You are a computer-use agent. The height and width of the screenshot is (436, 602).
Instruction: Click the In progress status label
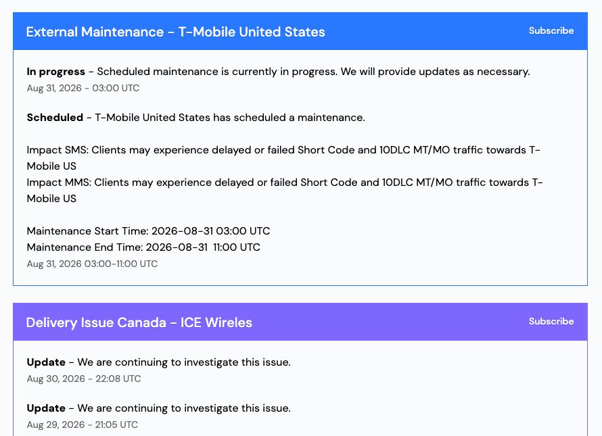(x=56, y=72)
